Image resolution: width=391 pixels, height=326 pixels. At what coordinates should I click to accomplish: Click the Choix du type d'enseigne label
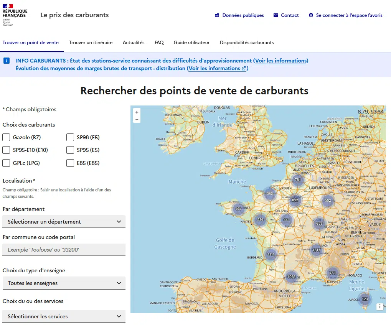pyautogui.click(x=34, y=270)
